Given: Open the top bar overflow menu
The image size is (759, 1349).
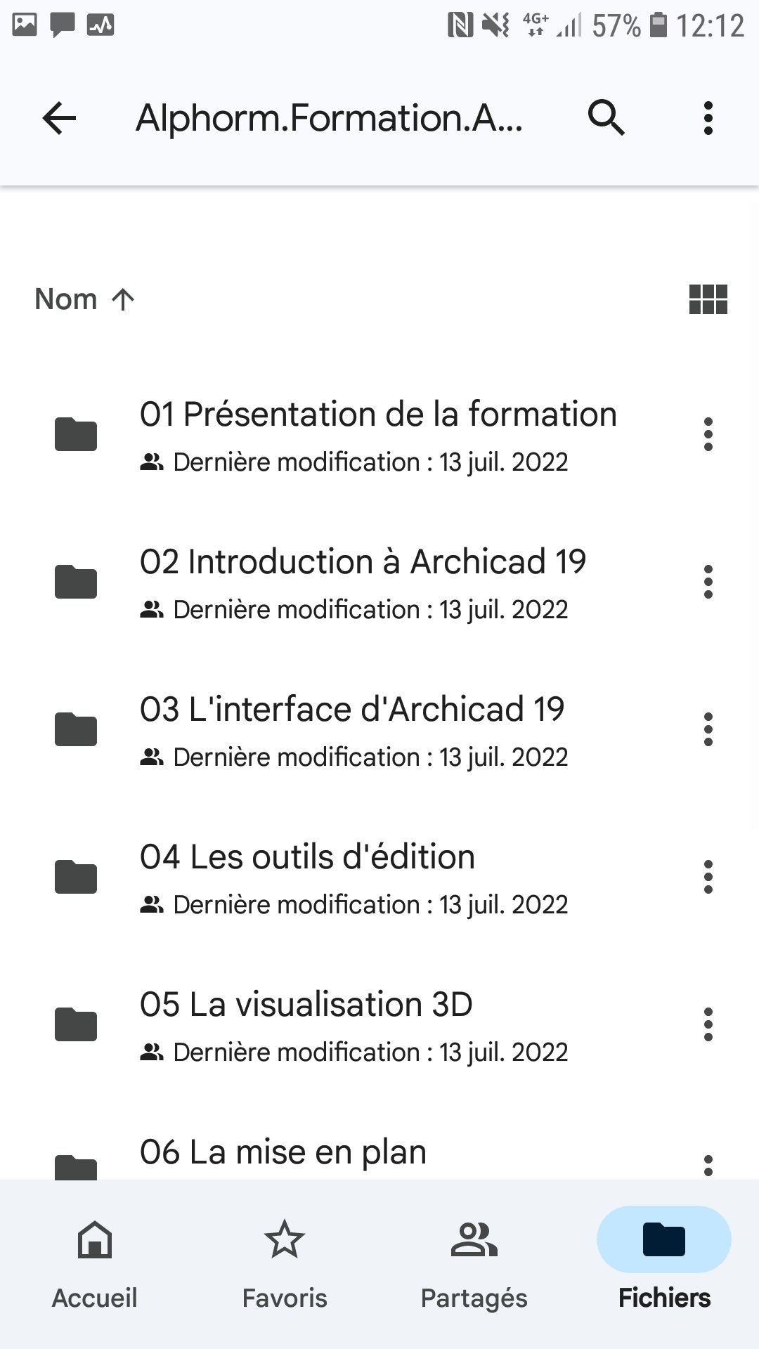Looking at the screenshot, I should [708, 118].
